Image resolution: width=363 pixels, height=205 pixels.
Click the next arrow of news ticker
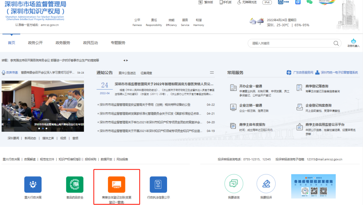click(x=127, y=60)
